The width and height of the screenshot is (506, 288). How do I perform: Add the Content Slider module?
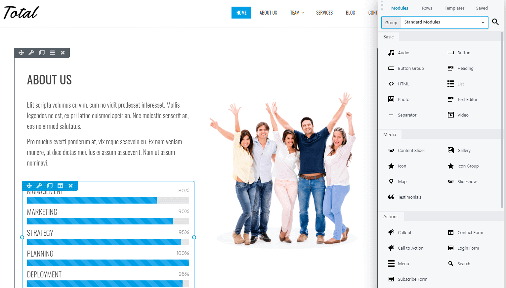point(406,150)
